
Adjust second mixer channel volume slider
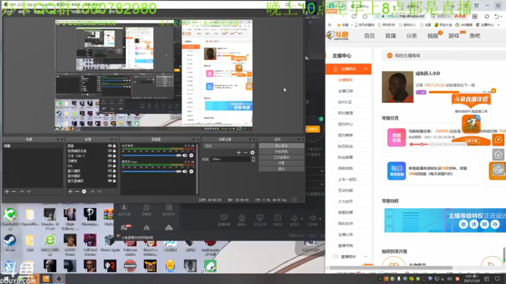point(151,172)
